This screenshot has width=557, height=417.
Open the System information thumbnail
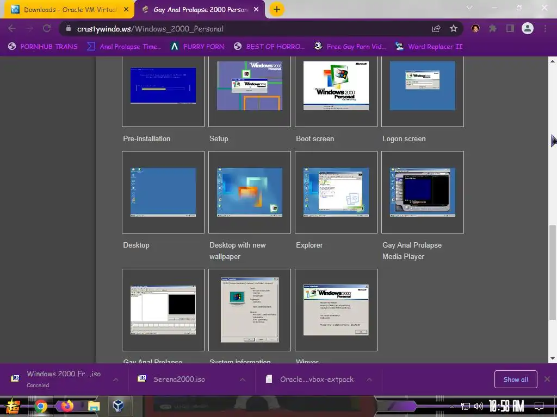point(249,310)
